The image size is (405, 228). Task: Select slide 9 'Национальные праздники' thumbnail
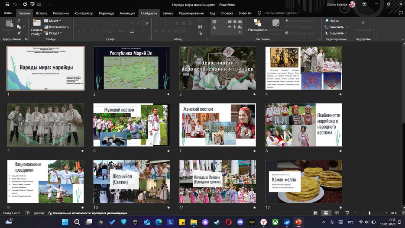[45, 182]
